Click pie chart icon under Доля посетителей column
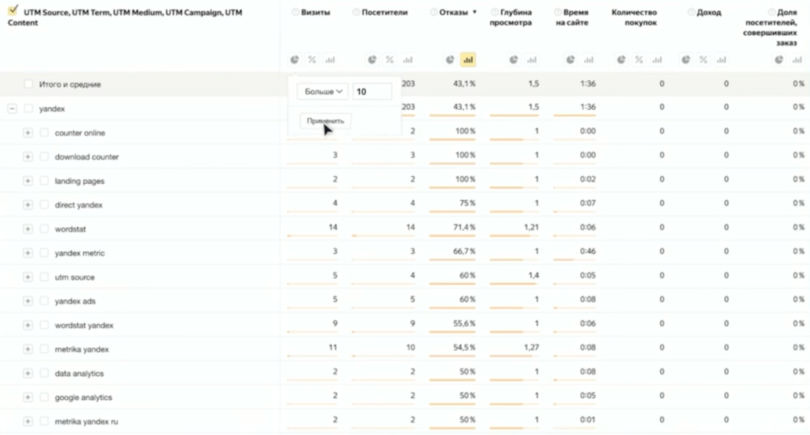Viewport: 810px width, 435px height. (x=779, y=60)
